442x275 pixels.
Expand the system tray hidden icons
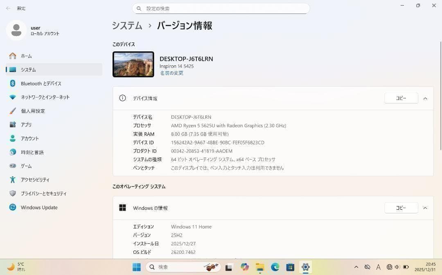356,267
